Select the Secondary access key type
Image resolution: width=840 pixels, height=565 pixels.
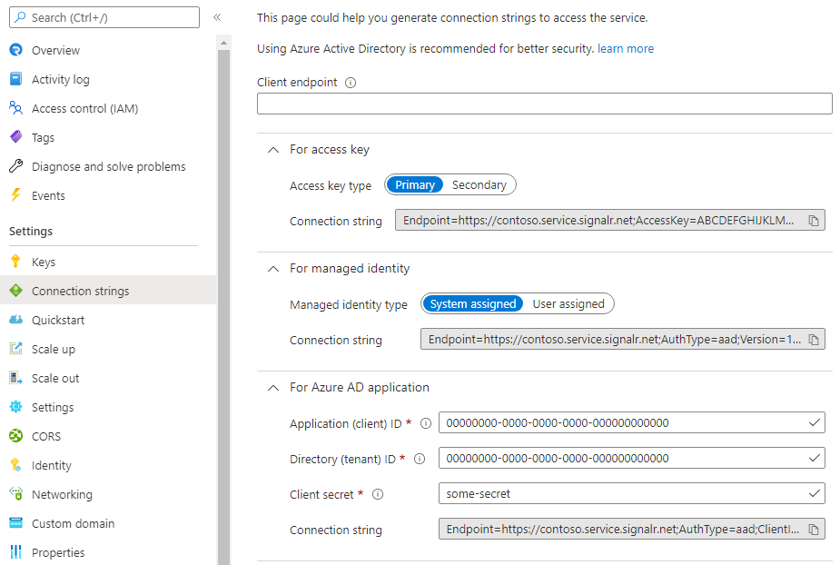479,184
